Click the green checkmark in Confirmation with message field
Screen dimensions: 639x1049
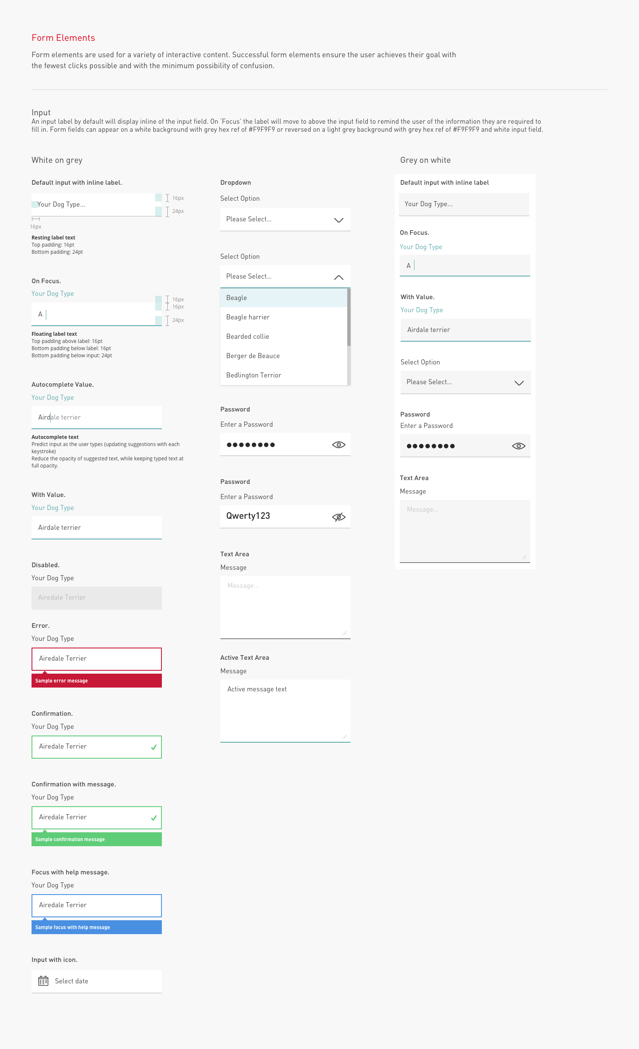[x=153, y=818]
